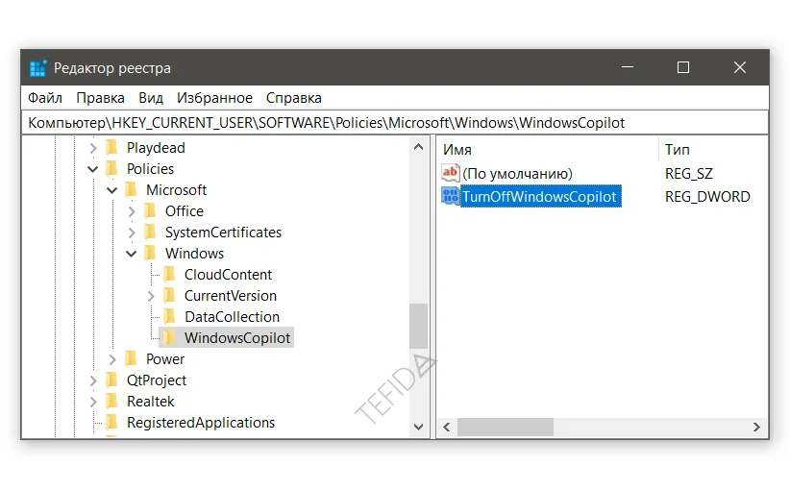The image size is (790, 490).
Task: Click the string value icon next to (По умолчанию)
Action: pos(451,173)
